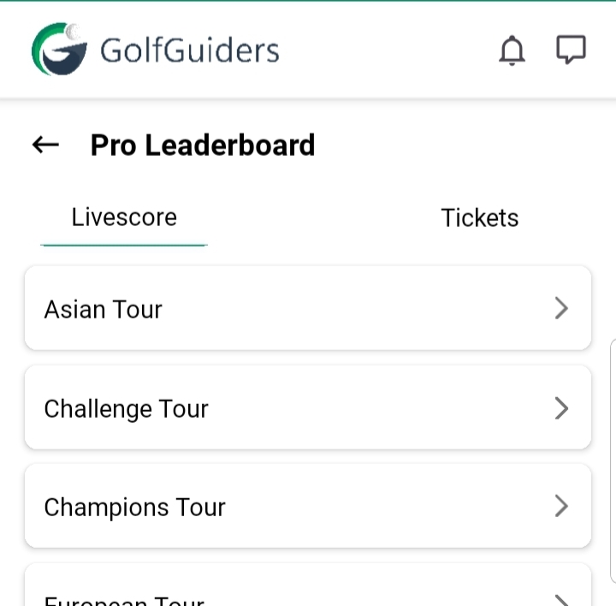Tap the partially visible European Tour label
The image size is (616, 606).
(x=124, y=599)
